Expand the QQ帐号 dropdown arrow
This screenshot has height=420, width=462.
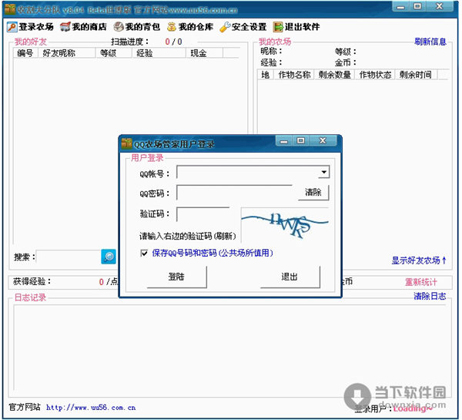[323, 172]
